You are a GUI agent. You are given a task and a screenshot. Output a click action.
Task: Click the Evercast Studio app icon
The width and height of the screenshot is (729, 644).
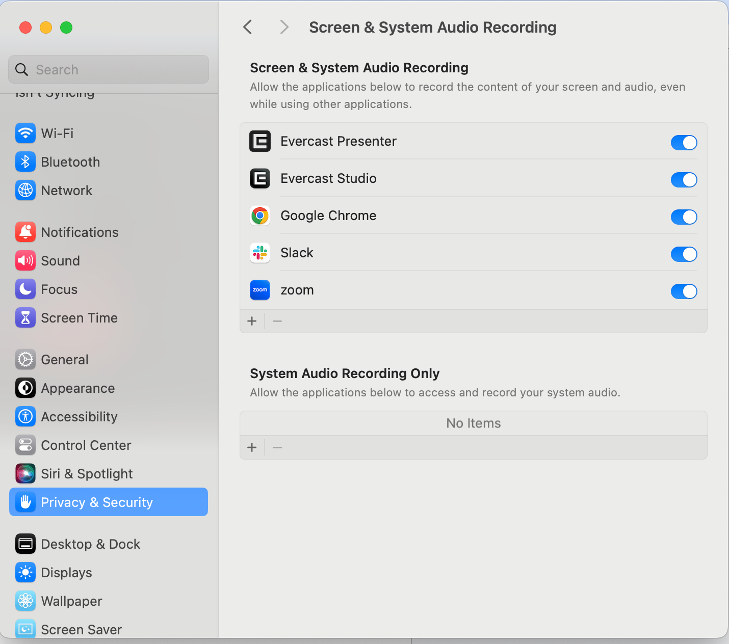click(x=260, y=178)
